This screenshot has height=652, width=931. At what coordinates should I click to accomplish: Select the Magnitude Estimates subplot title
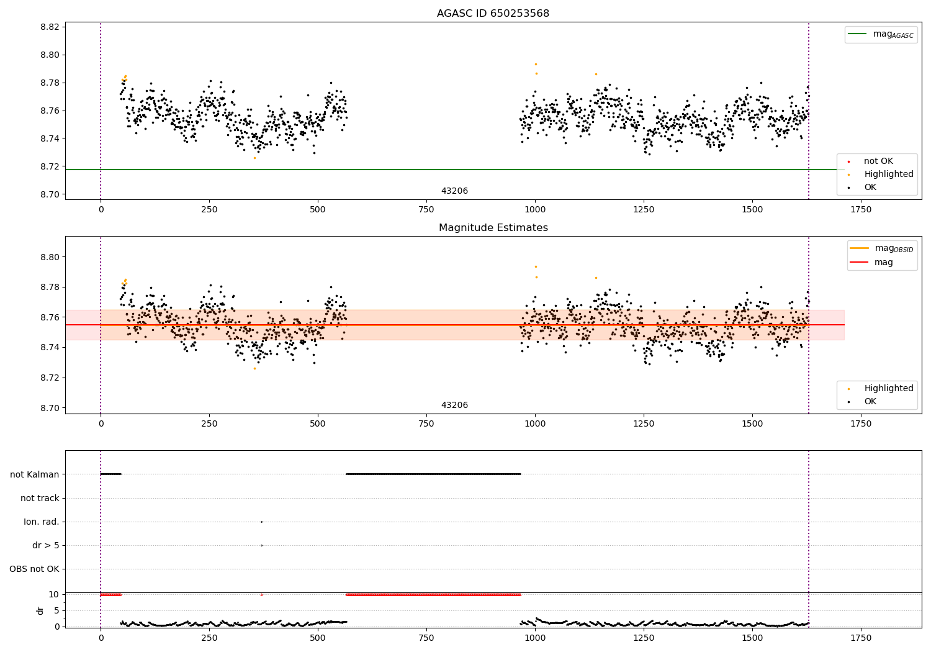493,228
